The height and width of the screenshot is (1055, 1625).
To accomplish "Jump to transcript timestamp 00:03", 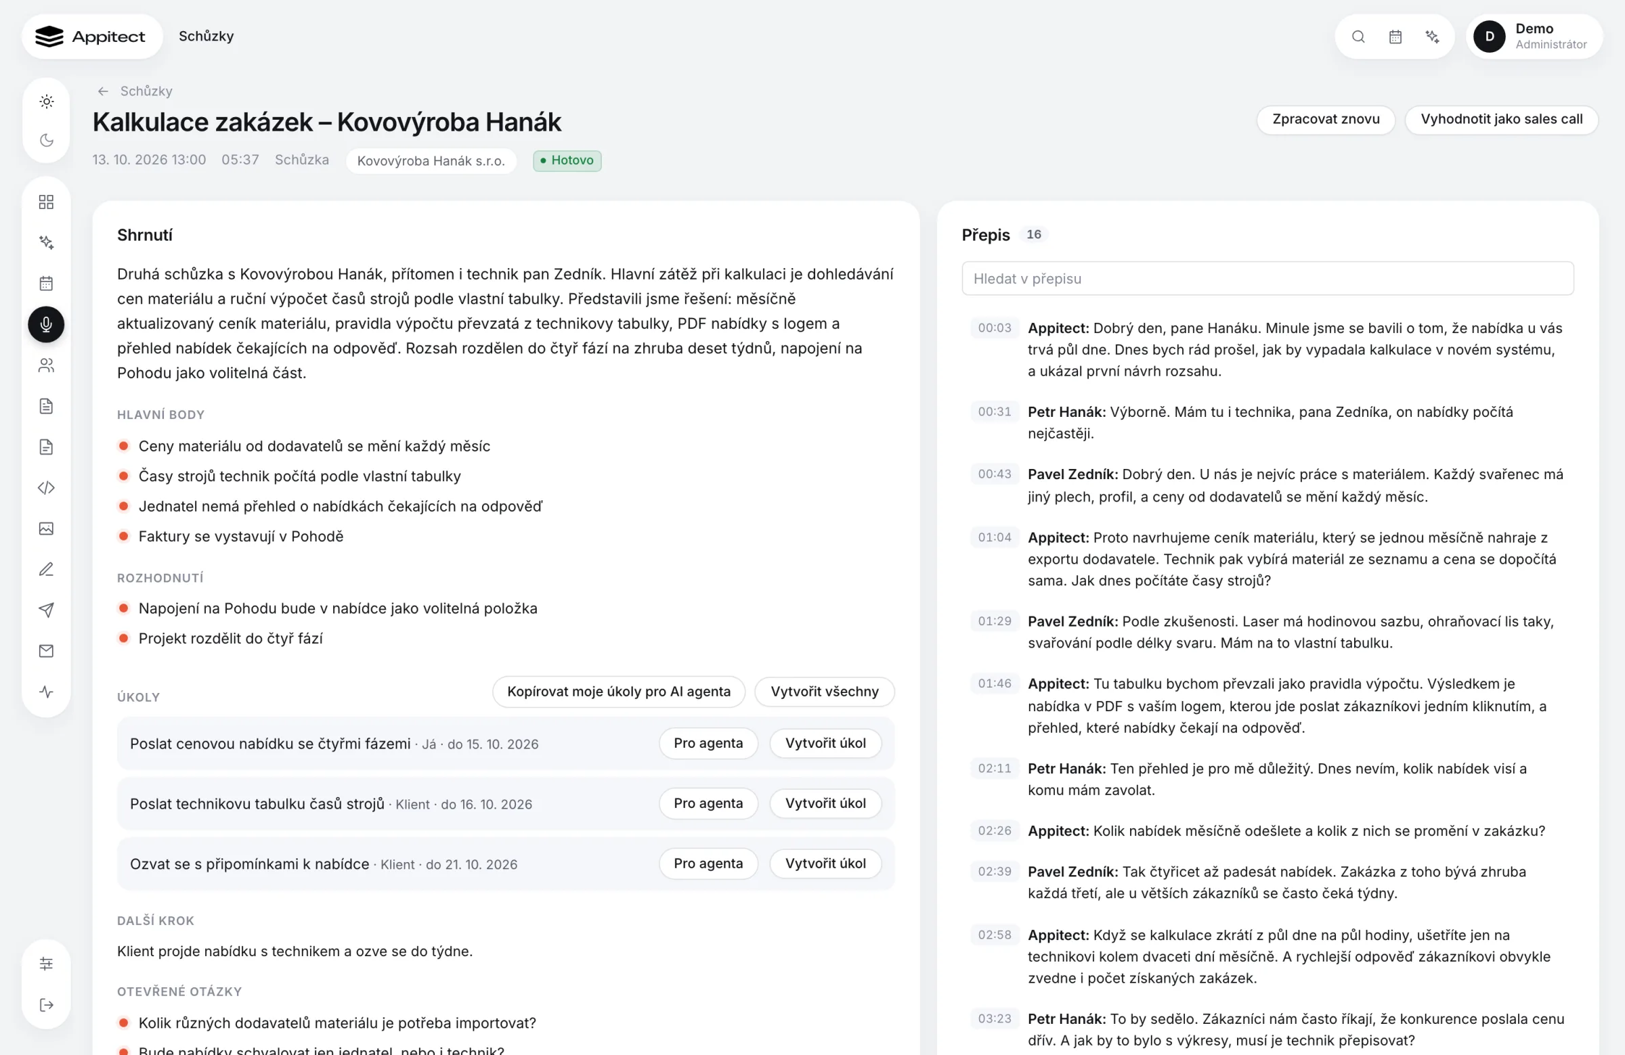I will pos(995,328).
